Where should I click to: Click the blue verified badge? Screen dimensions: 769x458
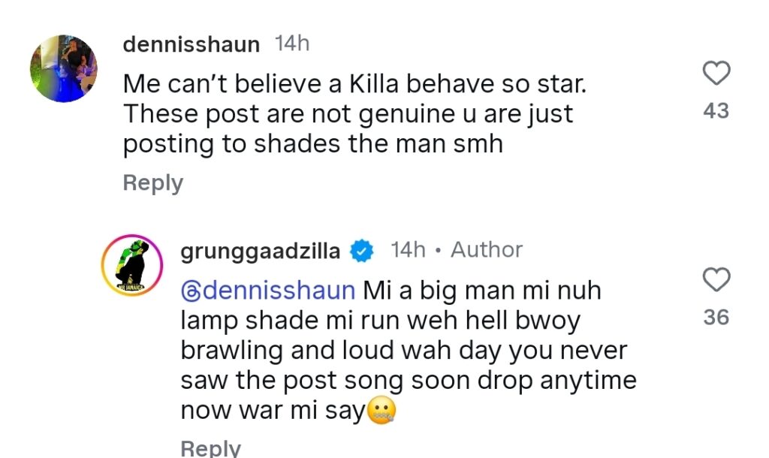click(362, 251)
